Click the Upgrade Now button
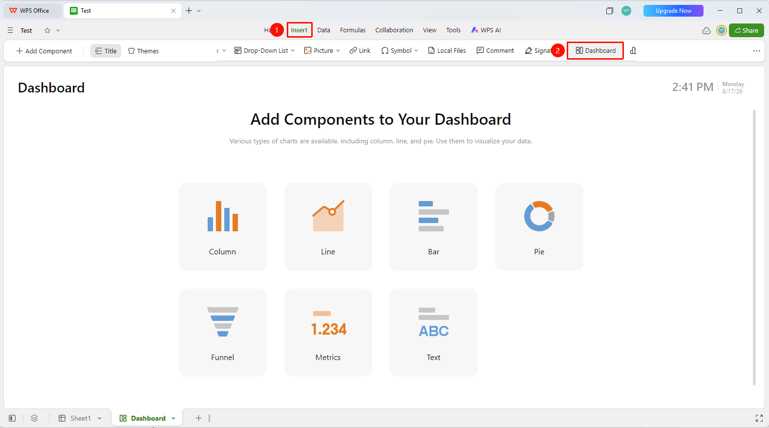The width and height of the screenshot is (769, 428). tap(673, 11)
